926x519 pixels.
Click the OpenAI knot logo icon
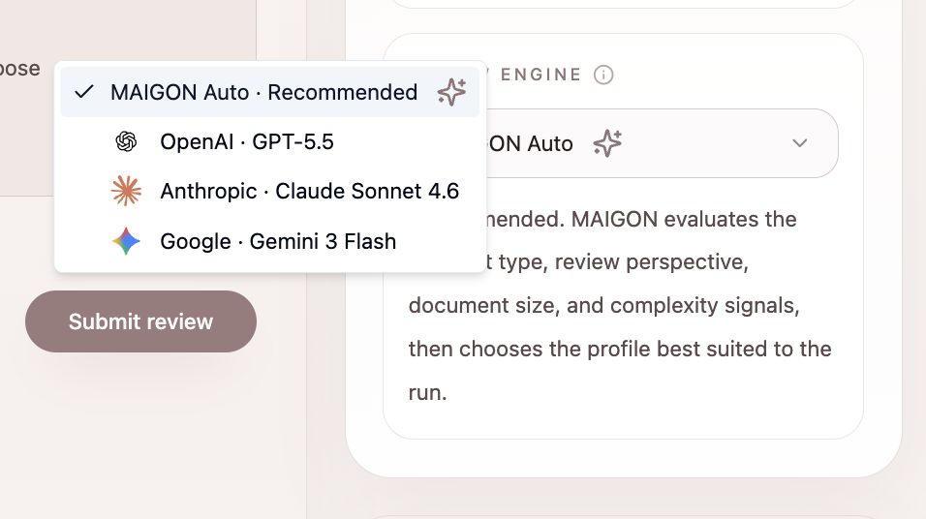pos(126,141)
